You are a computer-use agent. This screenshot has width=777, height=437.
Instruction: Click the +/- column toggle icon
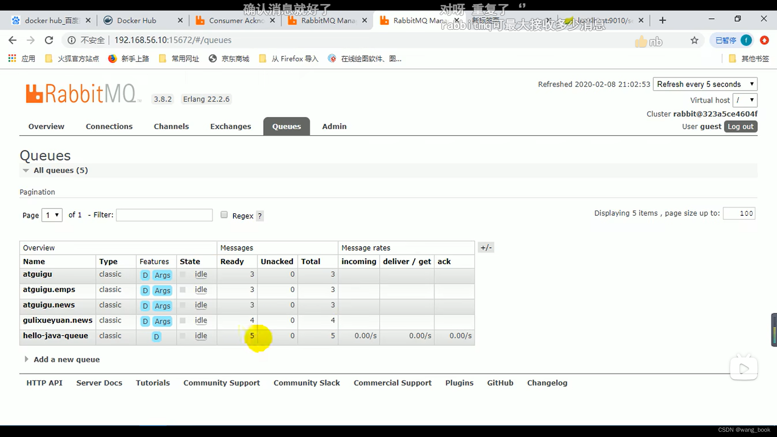pos(485,248)
